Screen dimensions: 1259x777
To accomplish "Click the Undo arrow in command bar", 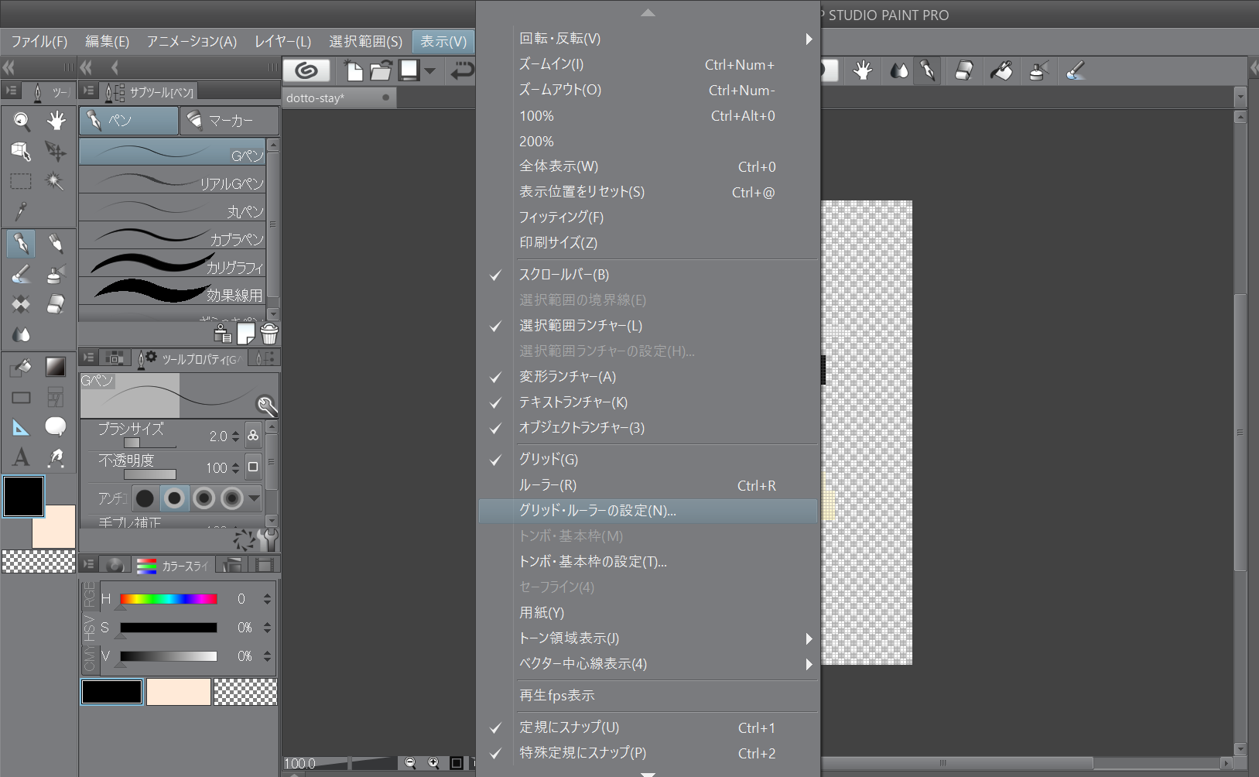I will [462, 71].
